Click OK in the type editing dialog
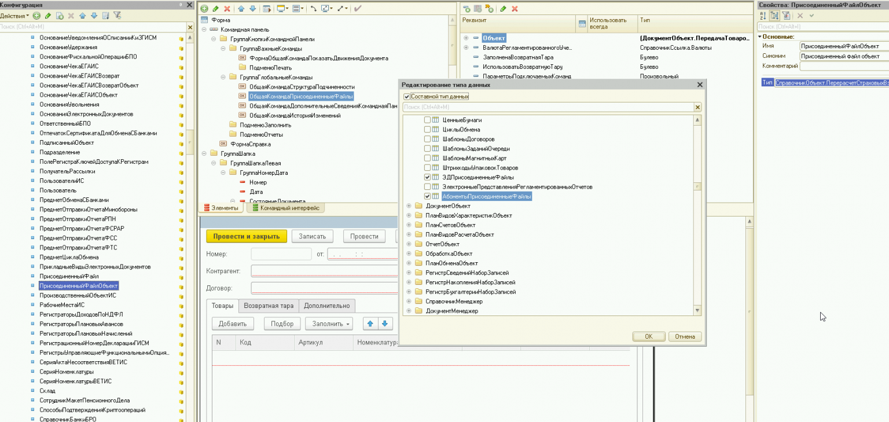 tap(648, 336)
